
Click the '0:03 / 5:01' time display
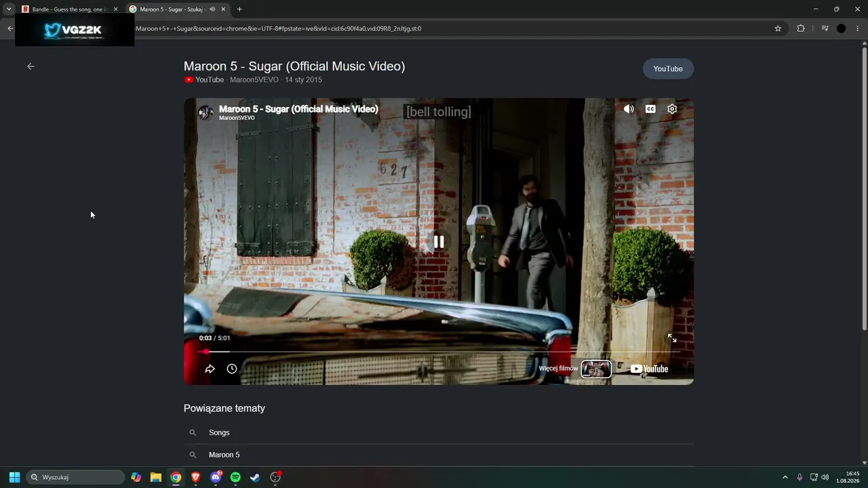pos(214,338)
